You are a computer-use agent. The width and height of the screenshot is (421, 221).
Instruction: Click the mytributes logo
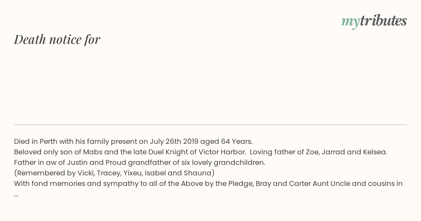tap(374, 21)
